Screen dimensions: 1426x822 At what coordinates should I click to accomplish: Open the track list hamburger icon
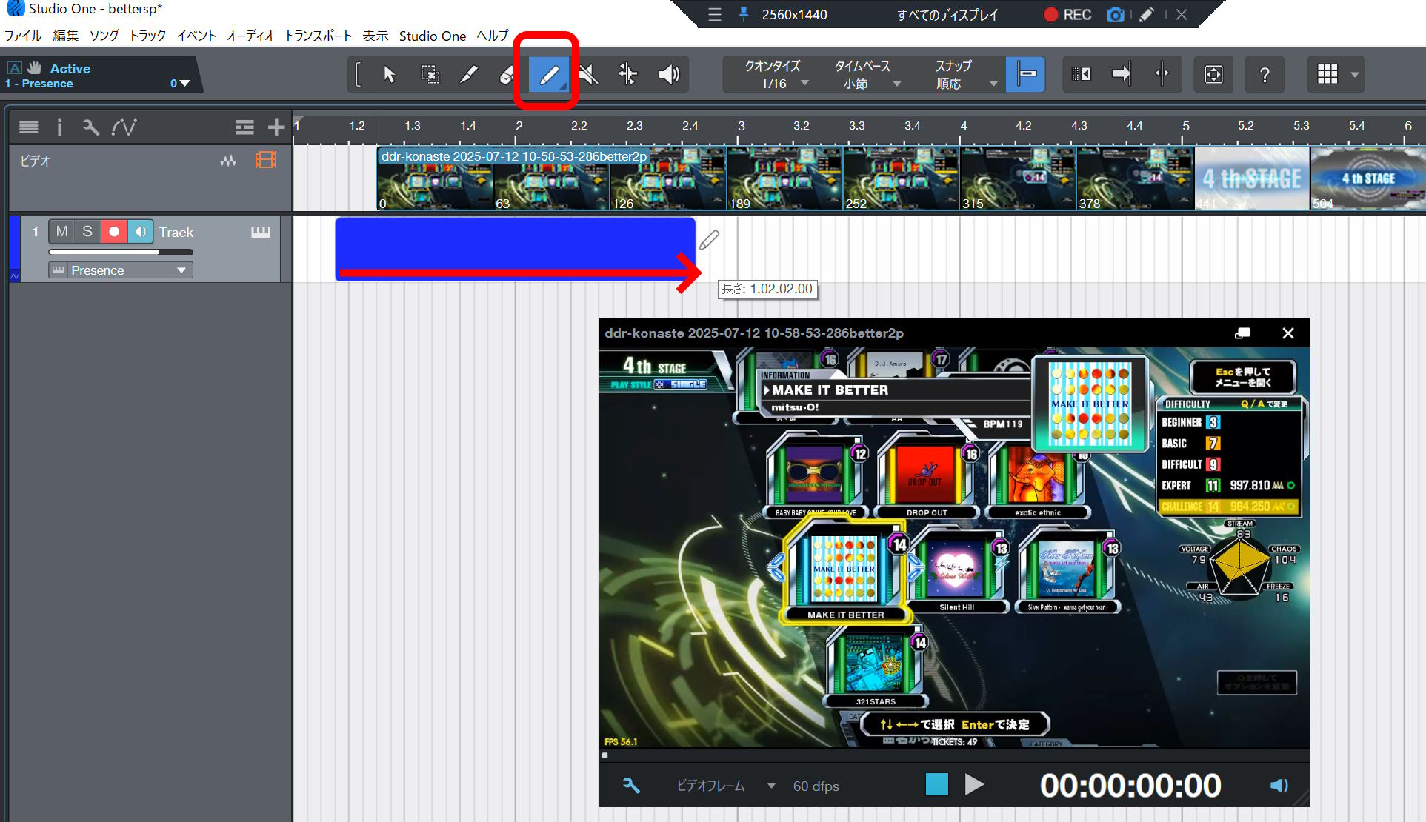pyautogui.click(x=29, y=127)
